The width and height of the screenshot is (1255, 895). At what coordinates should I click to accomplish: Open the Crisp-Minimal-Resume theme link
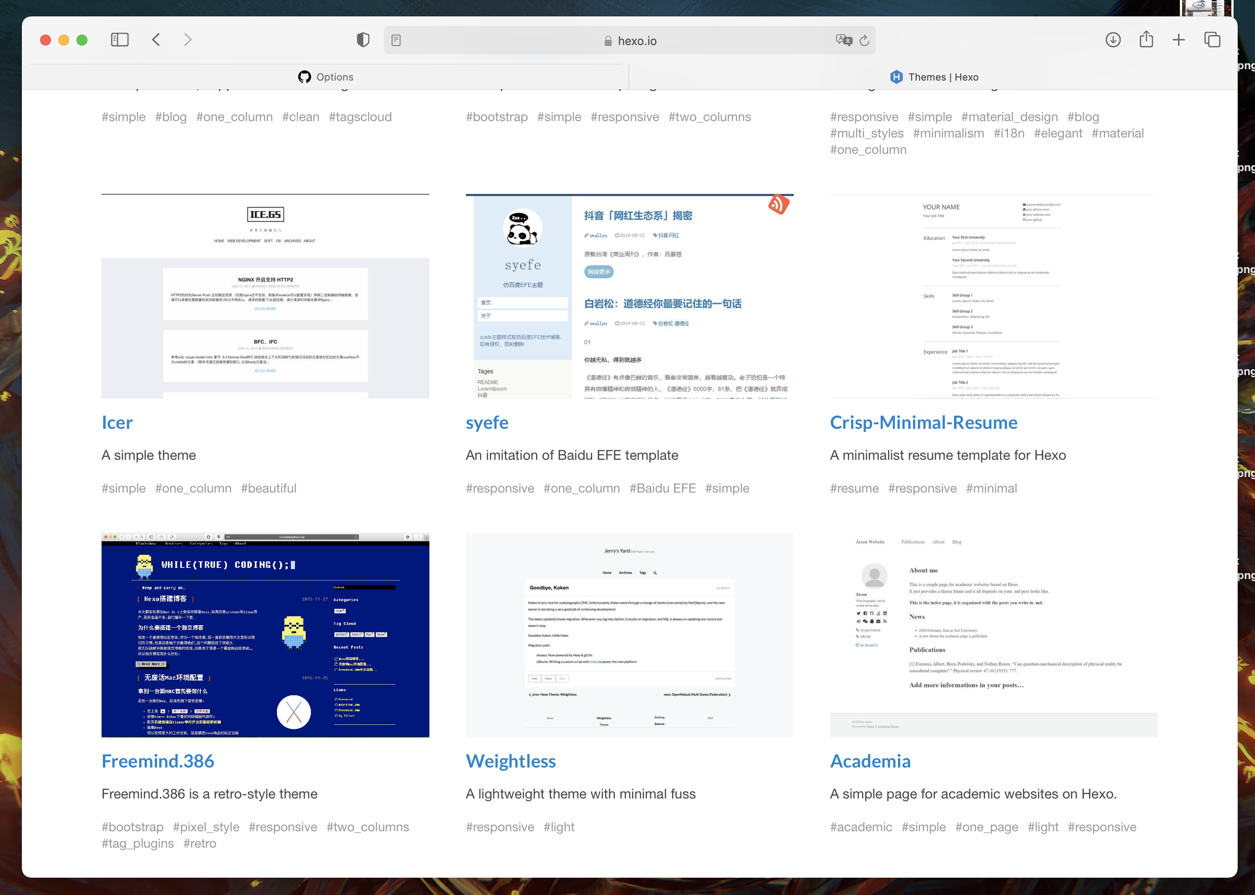(923, 423)
